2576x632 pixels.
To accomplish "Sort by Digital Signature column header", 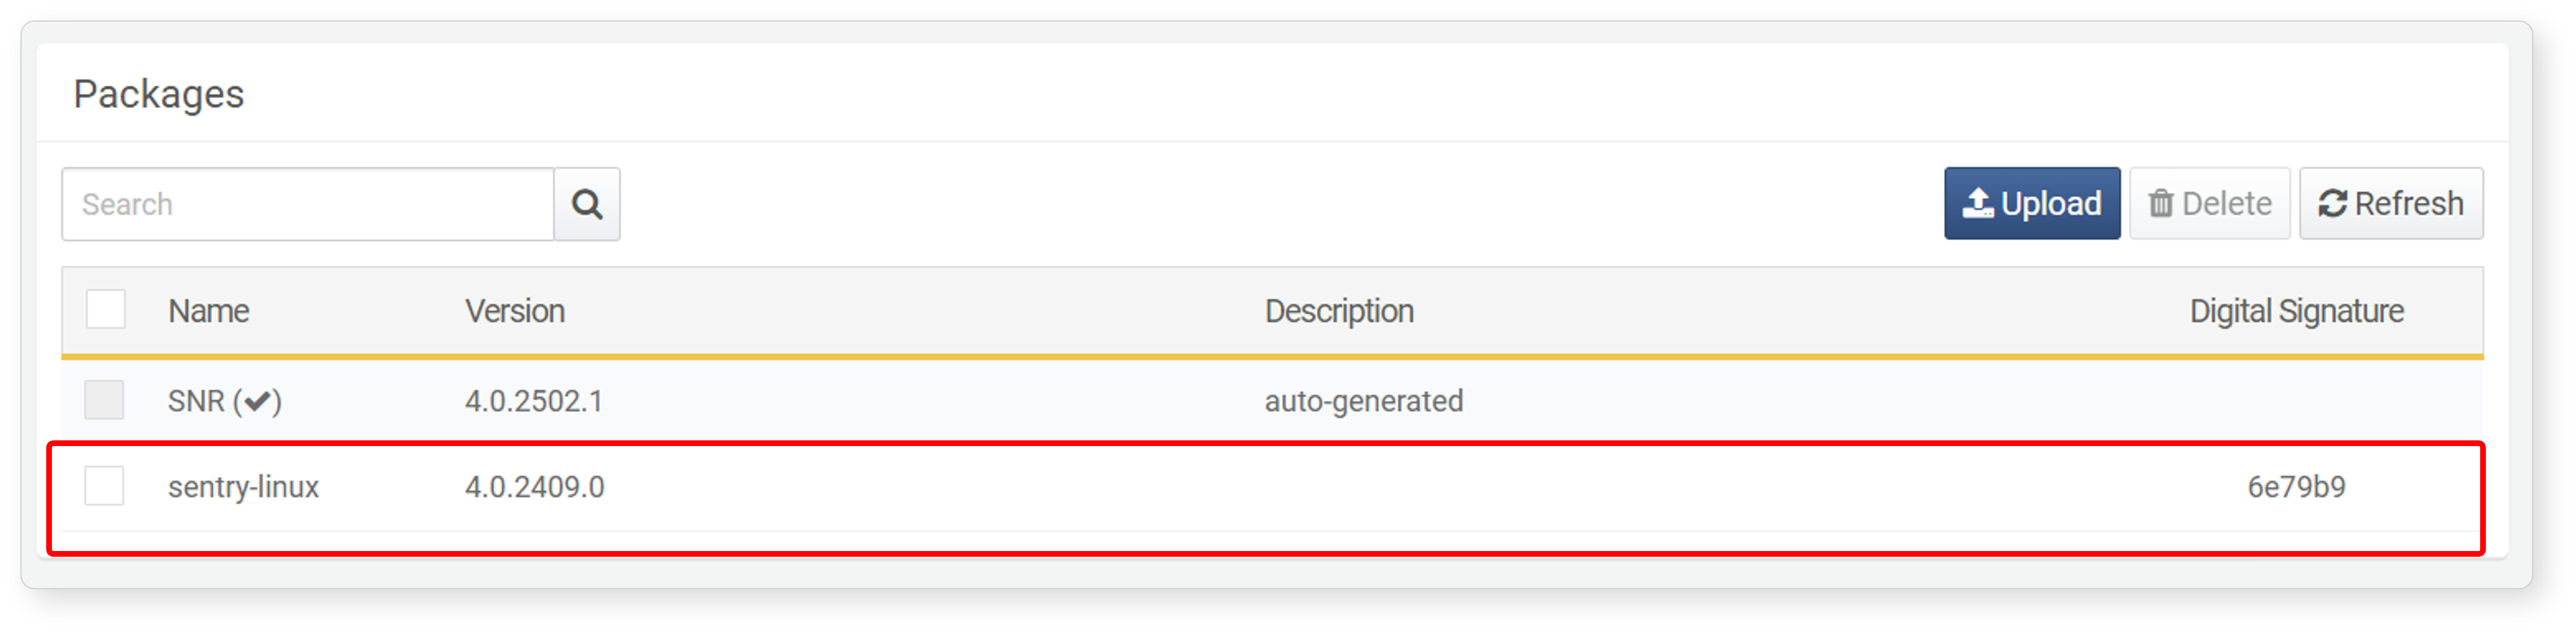I will [x=2296, y=311].
